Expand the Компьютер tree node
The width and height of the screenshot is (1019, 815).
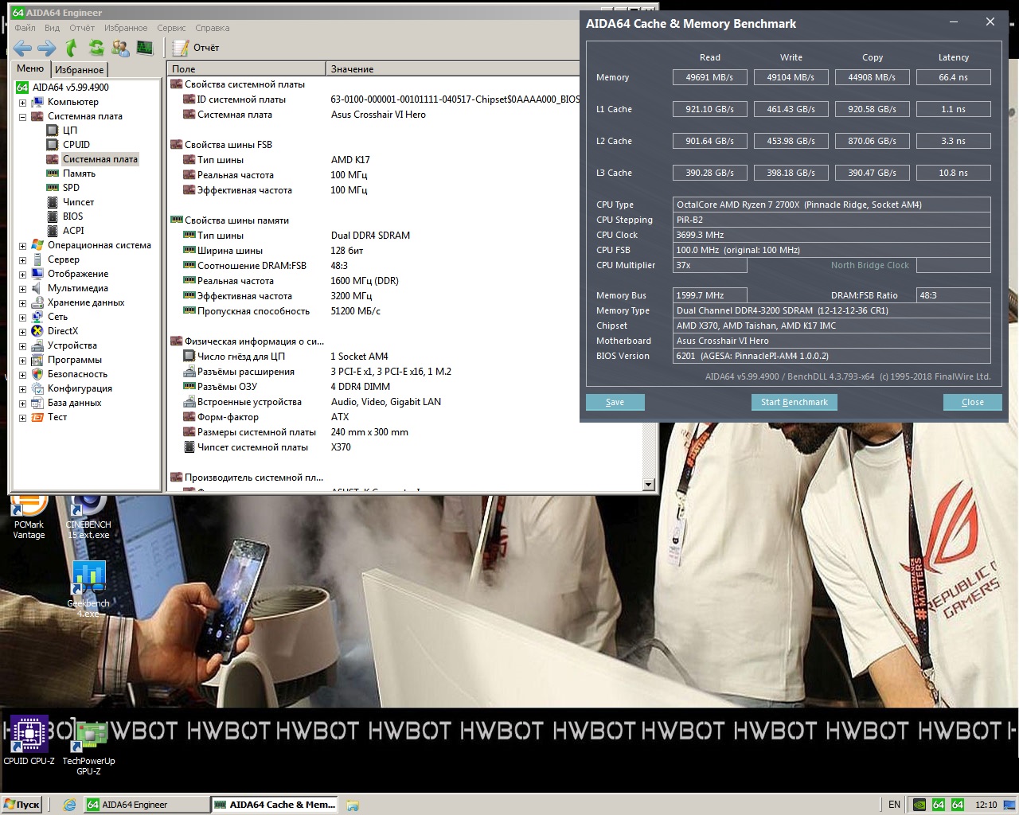pos(22,103)
